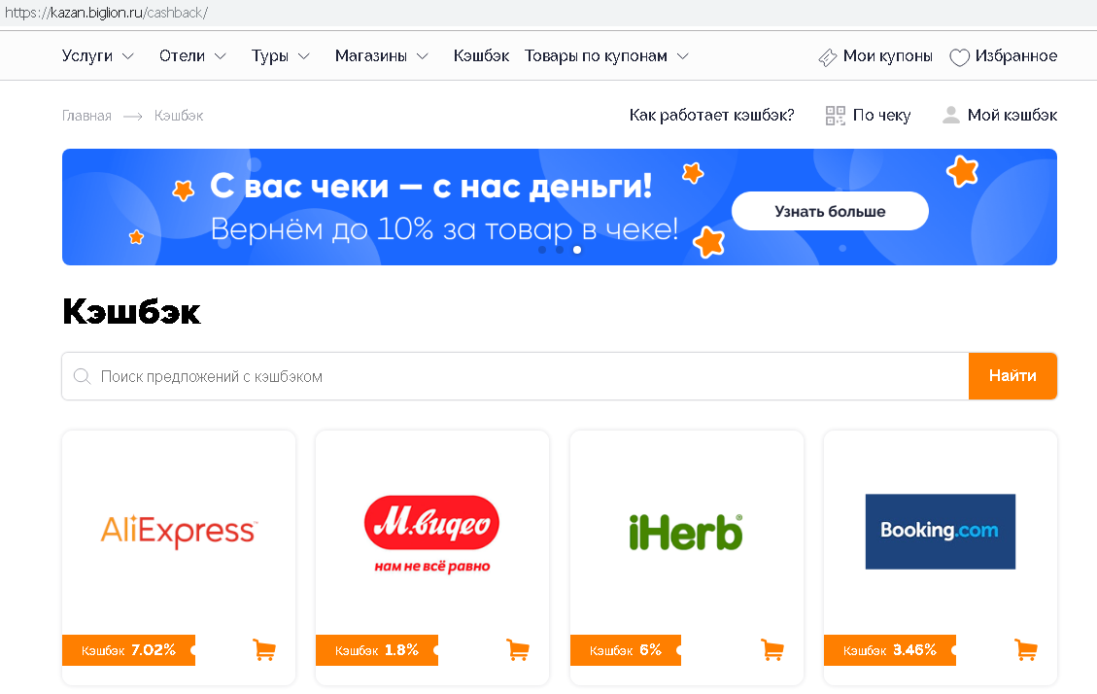Open the Кэшбэк menu item
The width and height of the screenshot is (1097, 694).
click(481, 56)
